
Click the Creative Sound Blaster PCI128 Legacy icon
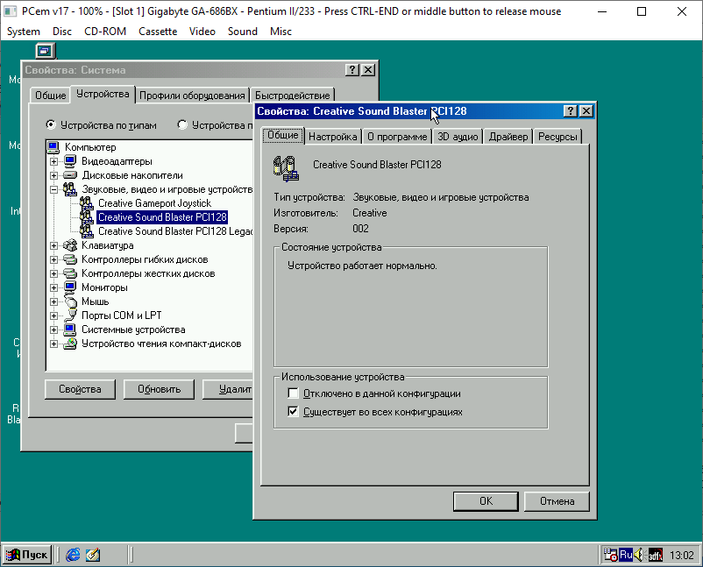[87, 231]
